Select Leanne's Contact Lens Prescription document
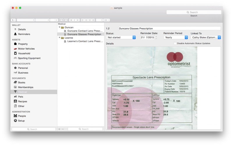The height and width of the screenshot is (146, 233). pos(85,41)
